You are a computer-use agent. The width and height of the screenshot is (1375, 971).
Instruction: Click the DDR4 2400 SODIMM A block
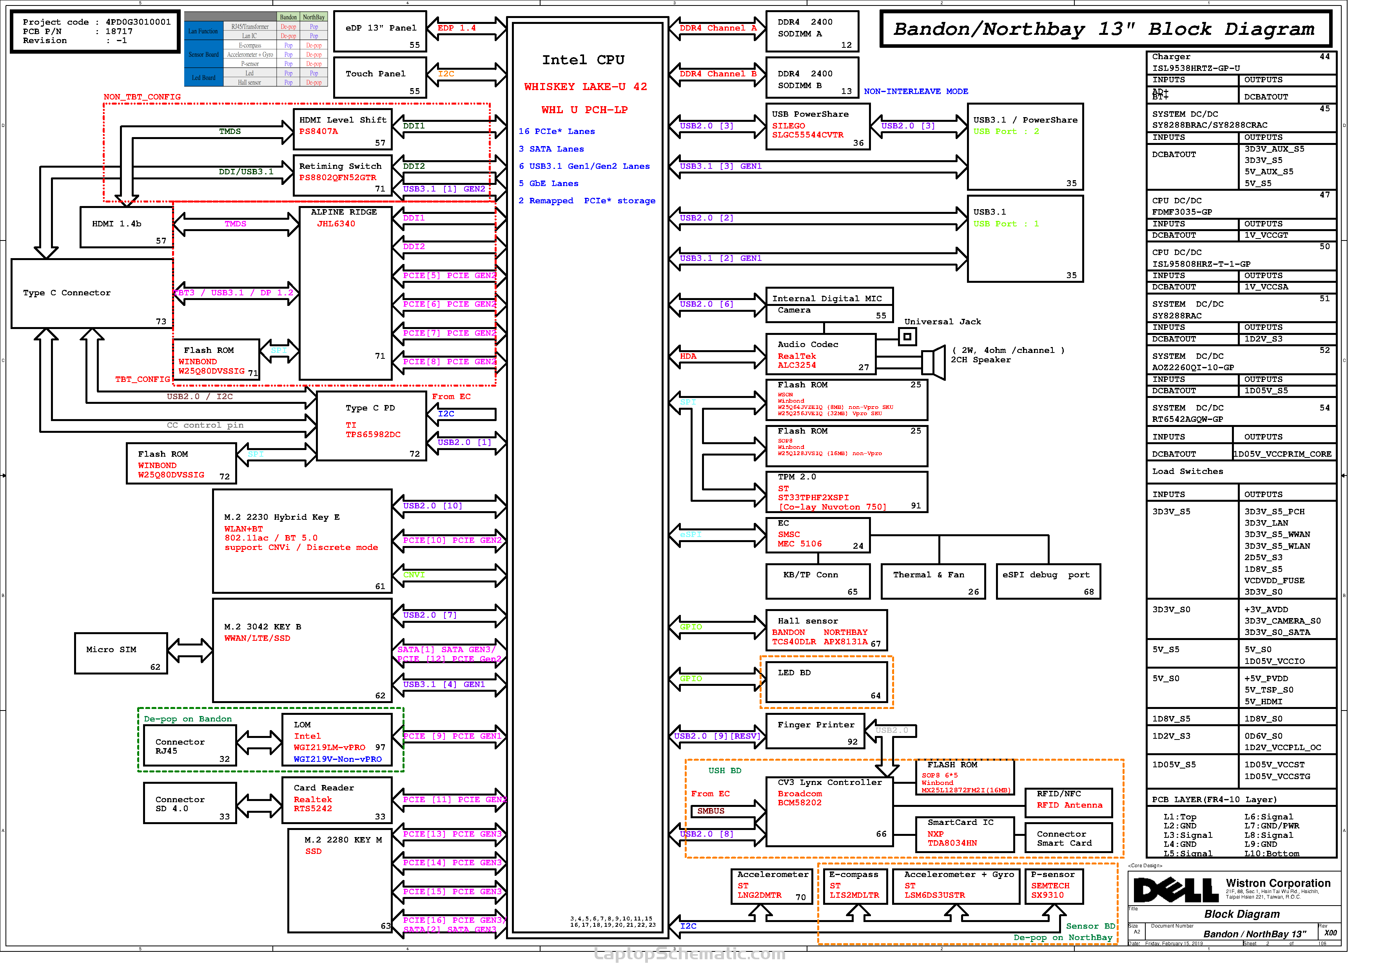[x=813, y=32]
